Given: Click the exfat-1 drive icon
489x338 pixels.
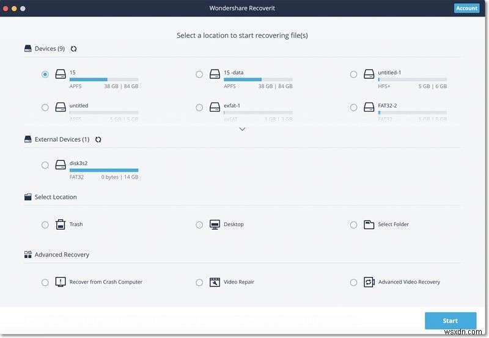Looking at the screenshot, I should 215,107.
